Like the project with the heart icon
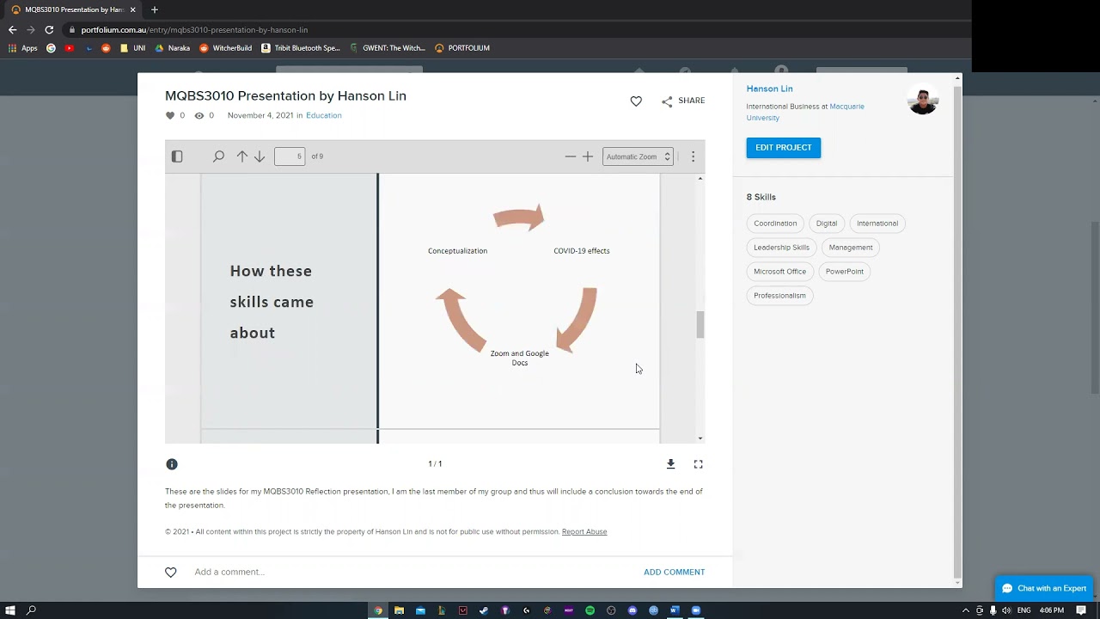The height and width of the screenshot is (619, 1100). click(636, 101)
